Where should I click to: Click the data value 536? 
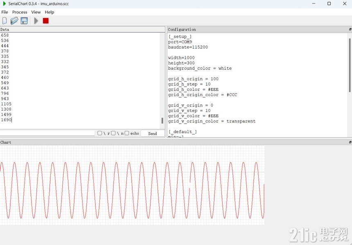5,40
